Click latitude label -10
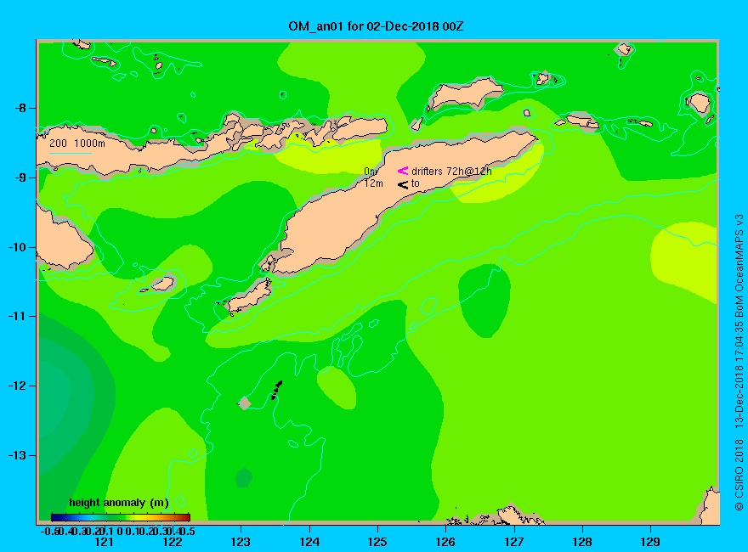Viewport: 748px width, 552px height. (x=17, y=247)
